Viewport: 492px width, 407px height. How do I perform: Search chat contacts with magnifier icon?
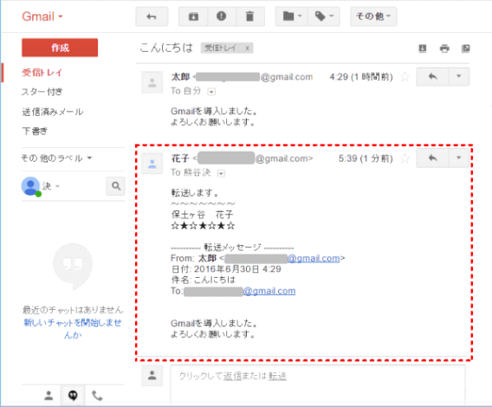116,186
